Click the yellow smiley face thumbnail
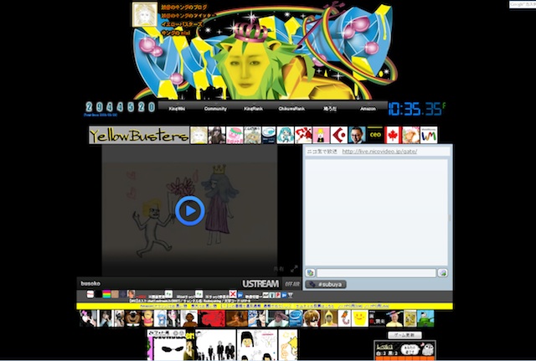 tap(360, 319)
